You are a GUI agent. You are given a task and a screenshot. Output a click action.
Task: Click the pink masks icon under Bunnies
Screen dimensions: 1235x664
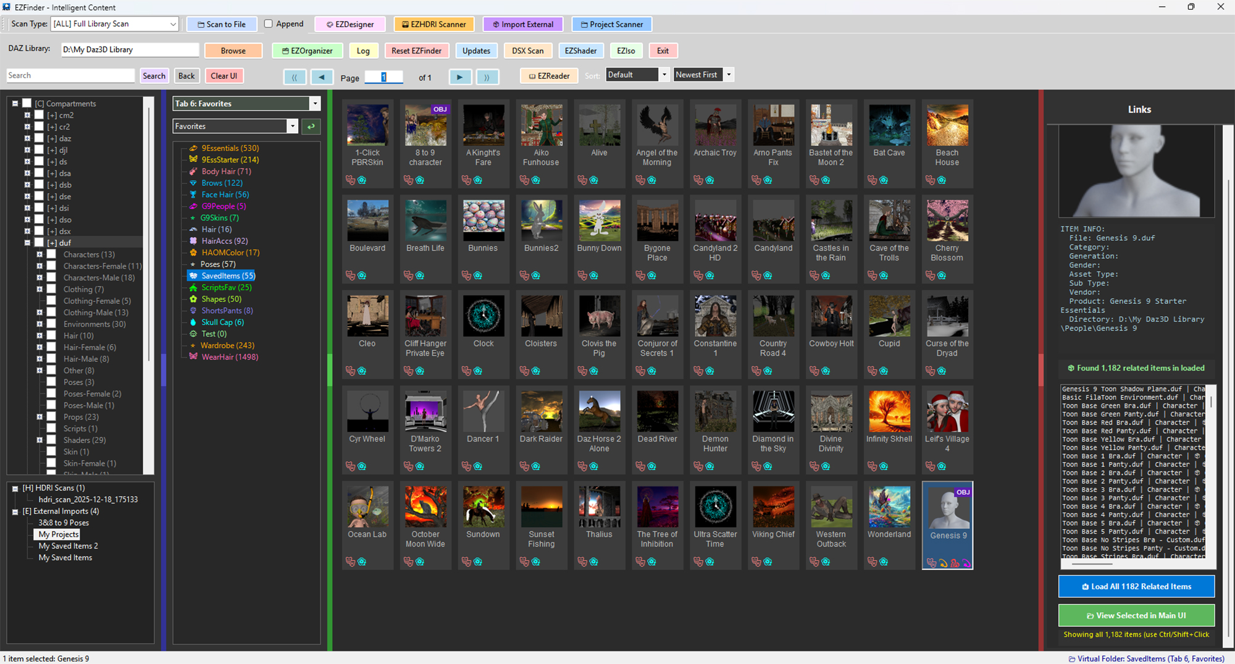click(x=466, y=275)
